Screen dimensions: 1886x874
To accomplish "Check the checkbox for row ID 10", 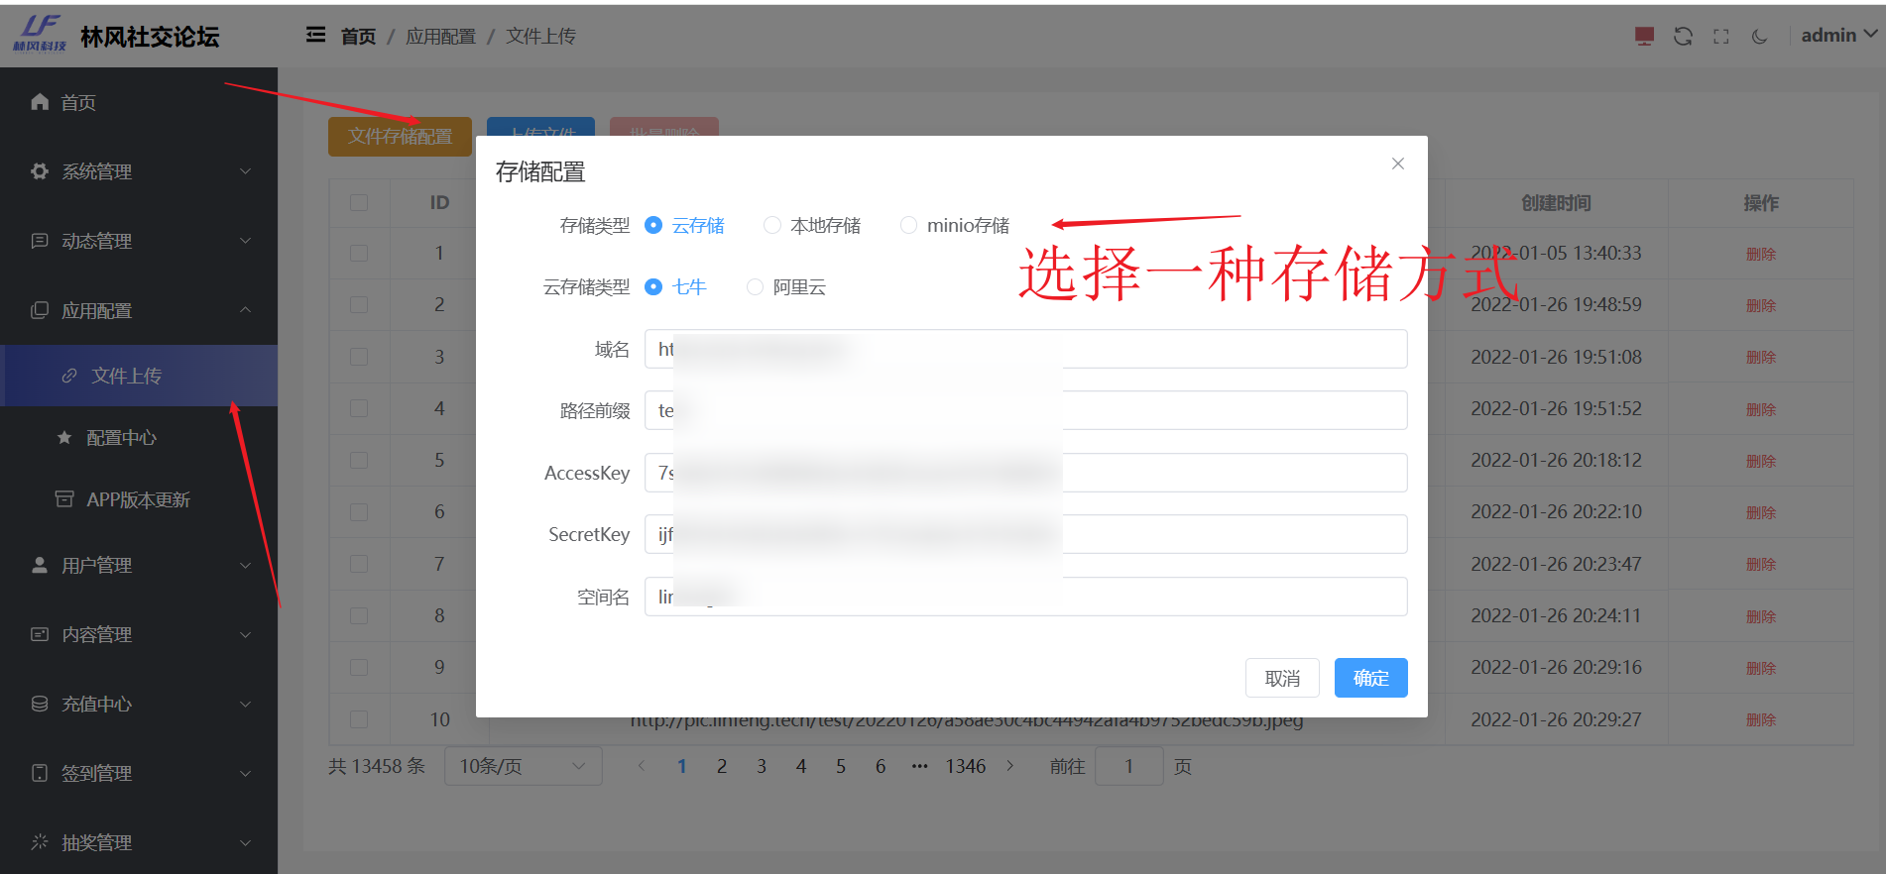I will [x=359, y=718].
